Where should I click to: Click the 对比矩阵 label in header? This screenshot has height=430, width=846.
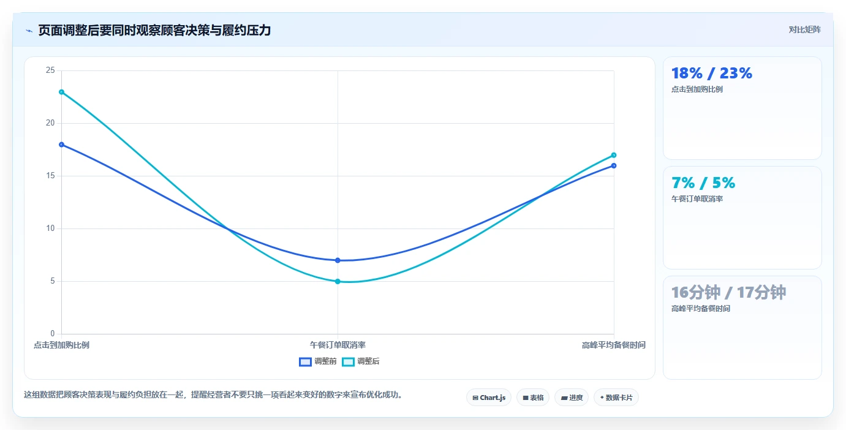coord(805,29)
